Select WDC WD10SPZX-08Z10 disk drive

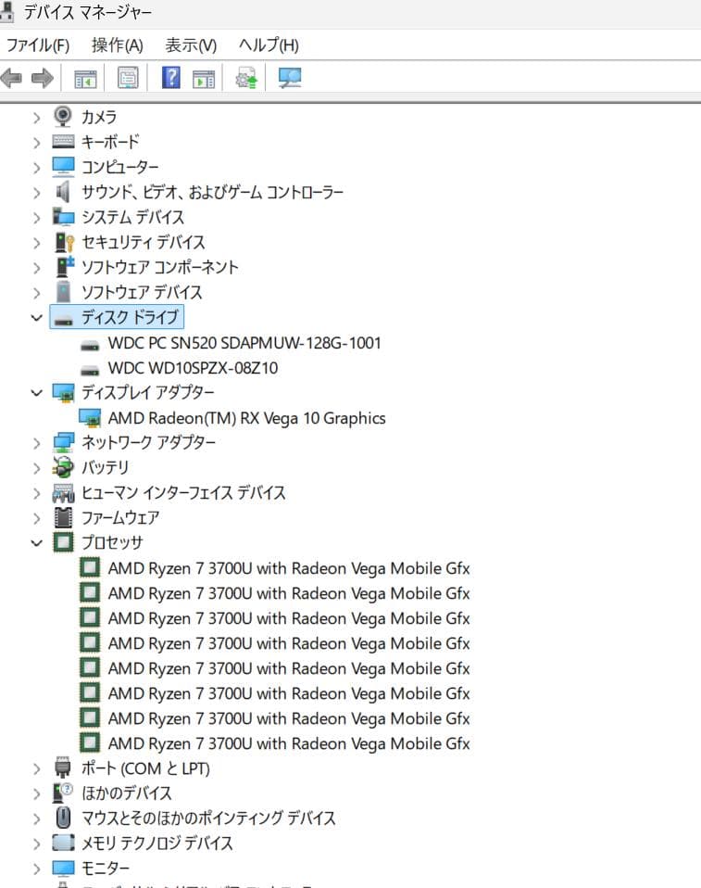coord(193,368)
